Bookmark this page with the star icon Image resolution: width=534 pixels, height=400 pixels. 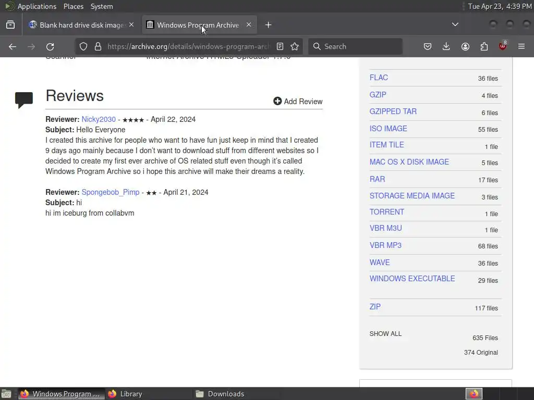coord(295,46)
